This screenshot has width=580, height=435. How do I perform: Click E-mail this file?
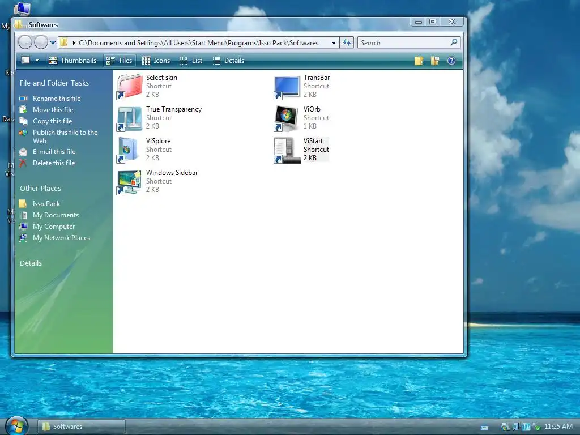pyautogui.click(x=54, y=152)
